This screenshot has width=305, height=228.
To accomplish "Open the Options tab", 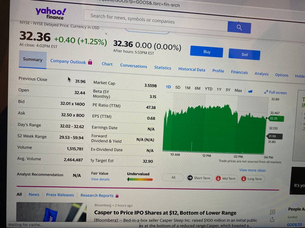I will [281, 75].
